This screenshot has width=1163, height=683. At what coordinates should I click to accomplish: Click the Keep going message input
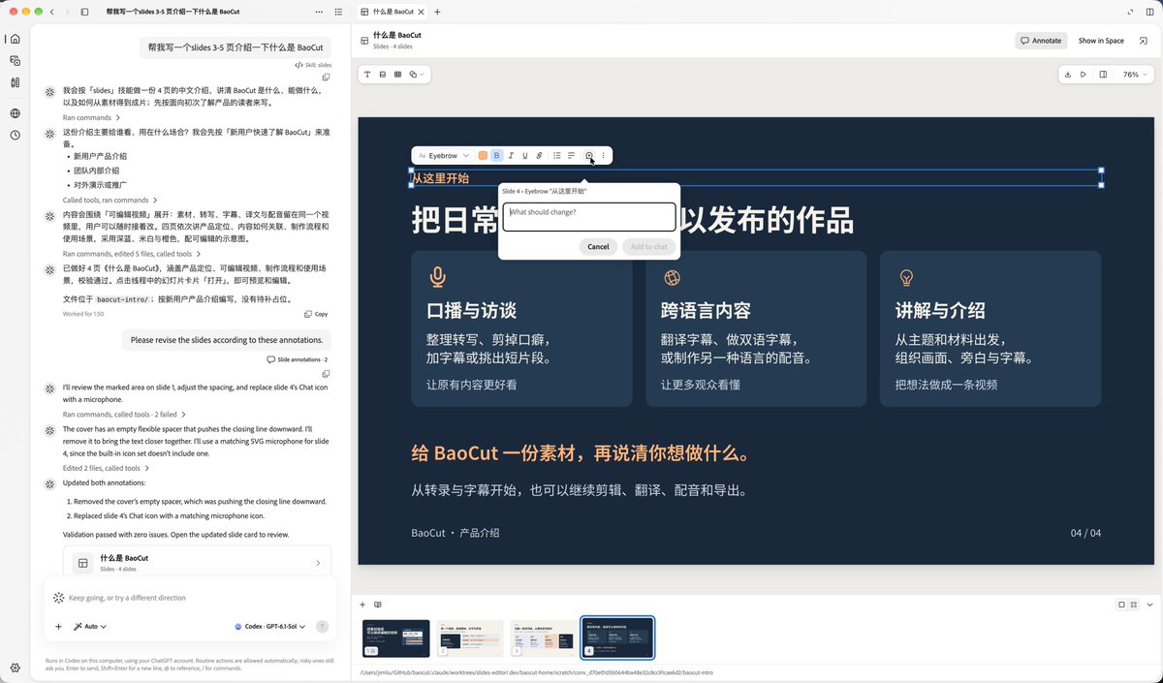pyautogui.click(x=190, y=598)
